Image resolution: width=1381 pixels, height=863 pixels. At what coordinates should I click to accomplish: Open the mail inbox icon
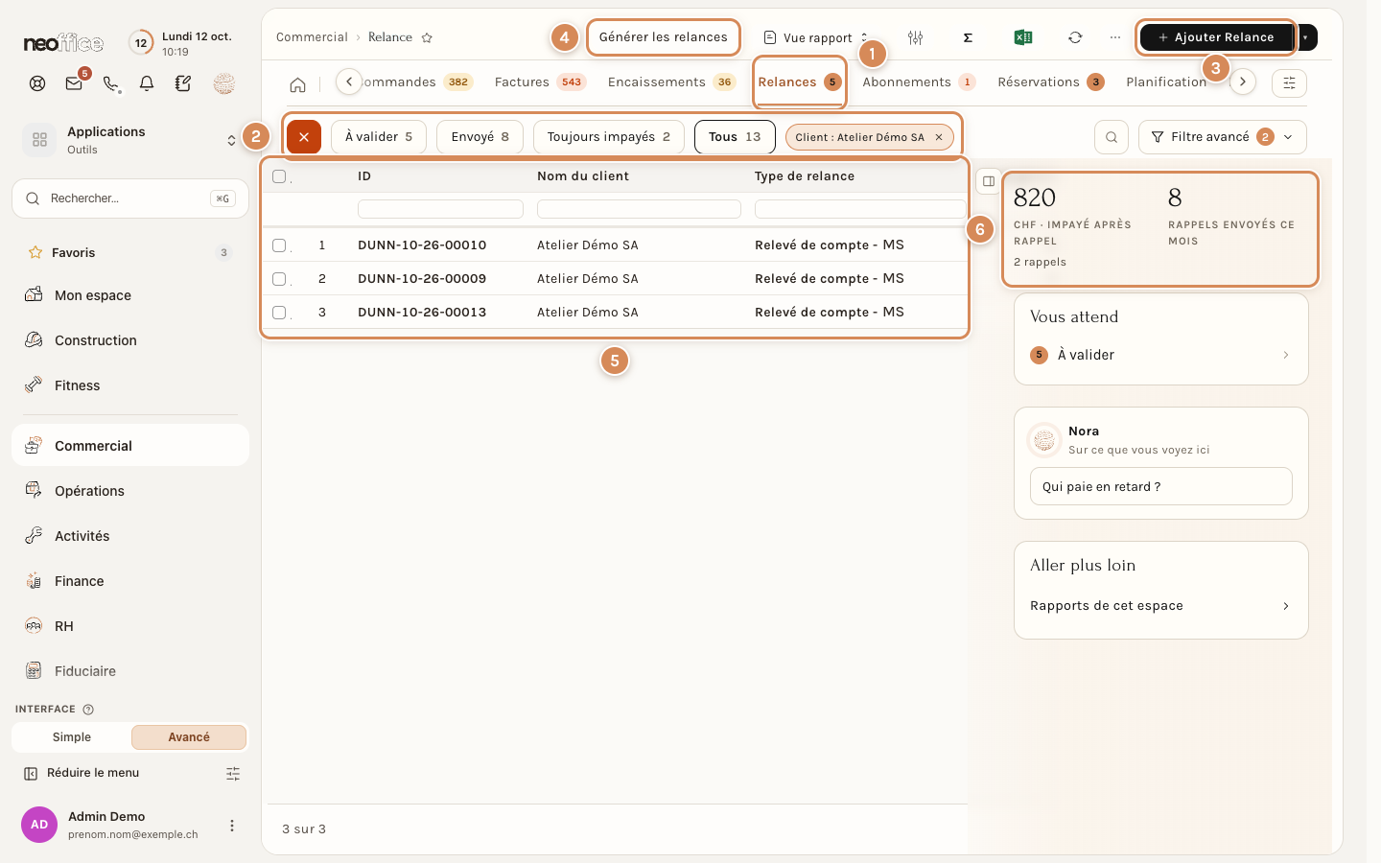(x=74, y=83)
